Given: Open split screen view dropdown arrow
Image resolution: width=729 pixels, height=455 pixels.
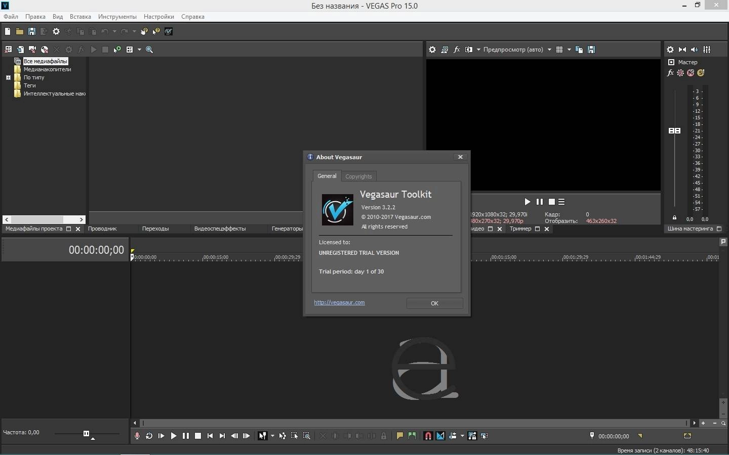Looking at the screenshot, I should tap(478, 50).
